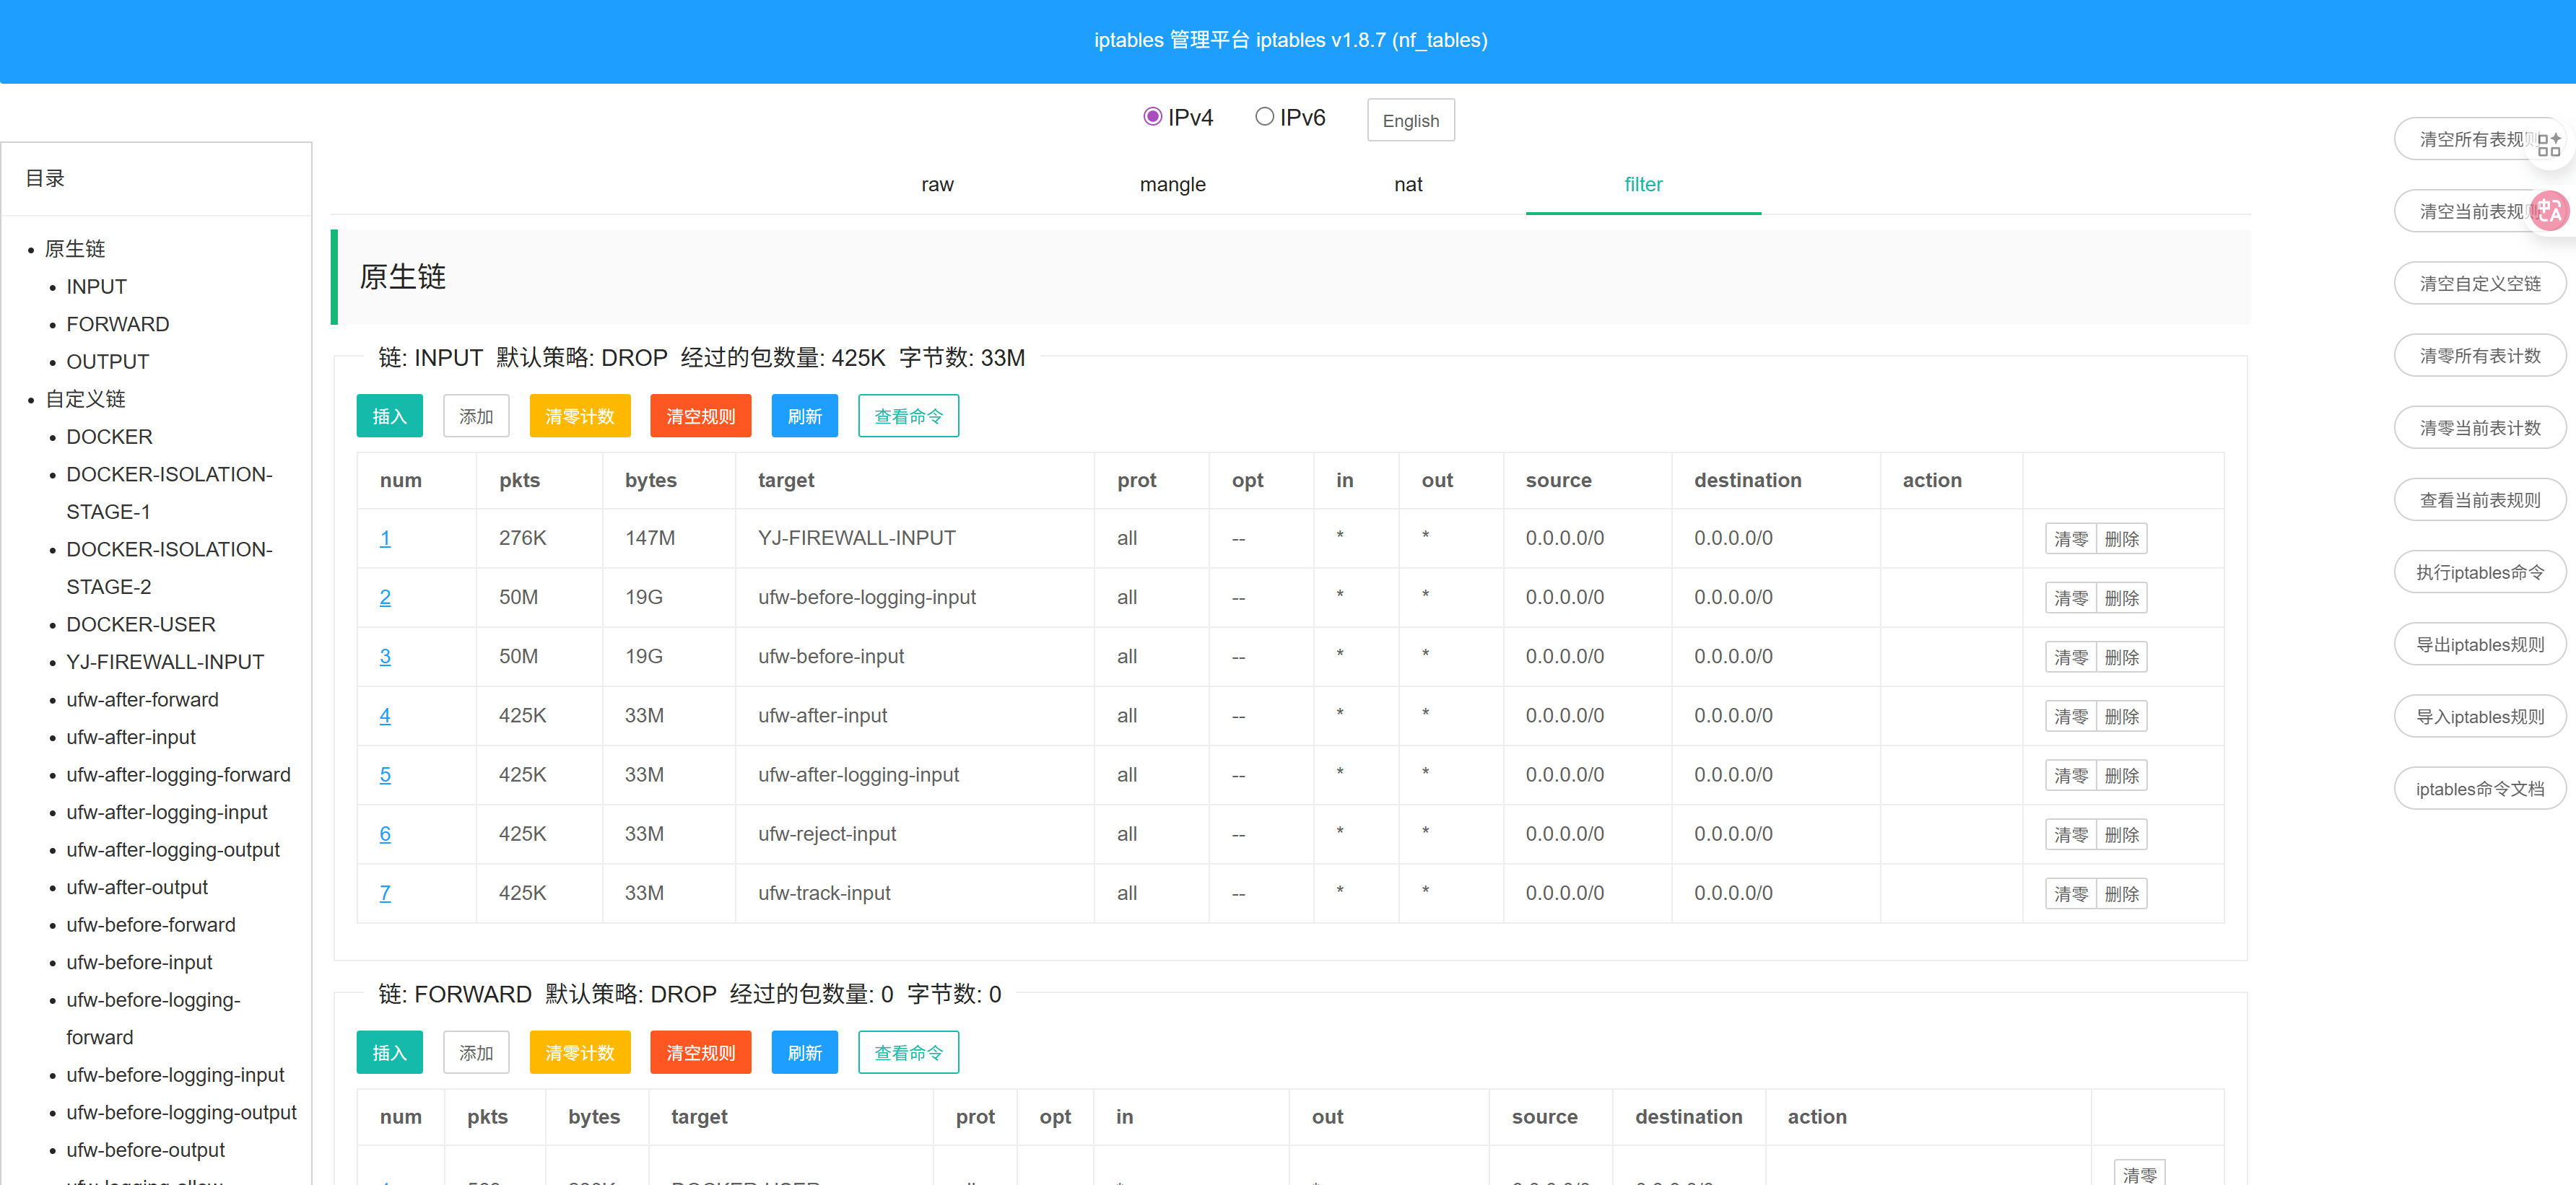Select the IPv6 radio button
Viewport: 2576px width, 1185px height.
click(x=1264, y=117)
